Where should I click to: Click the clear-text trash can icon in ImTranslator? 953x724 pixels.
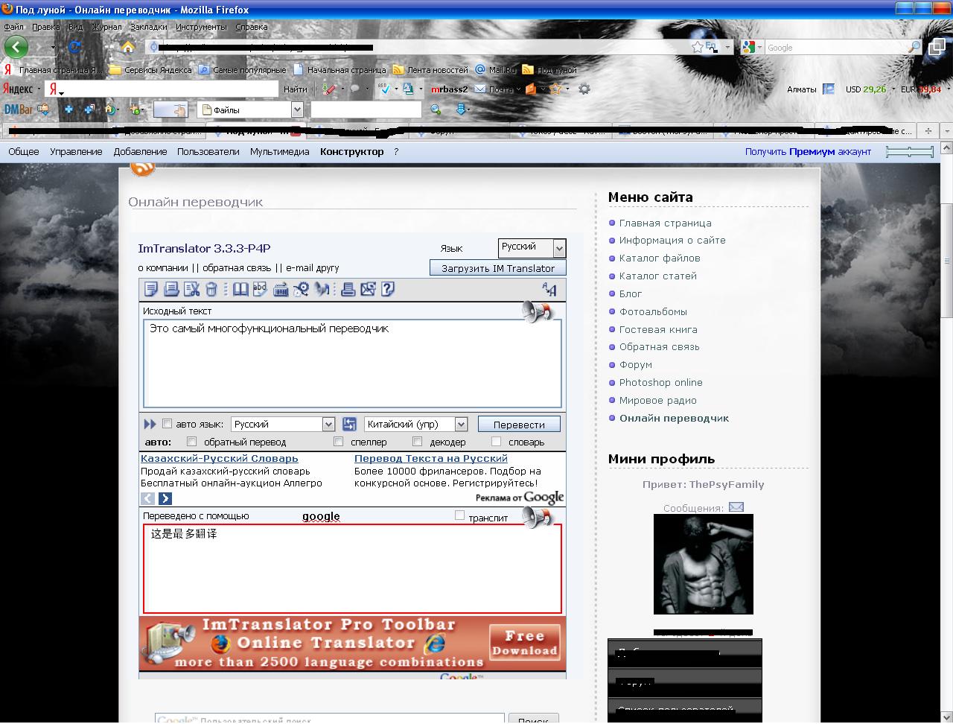[x=211, y=290]
